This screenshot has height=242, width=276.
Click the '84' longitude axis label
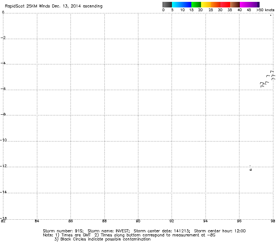tap(37, 221)
